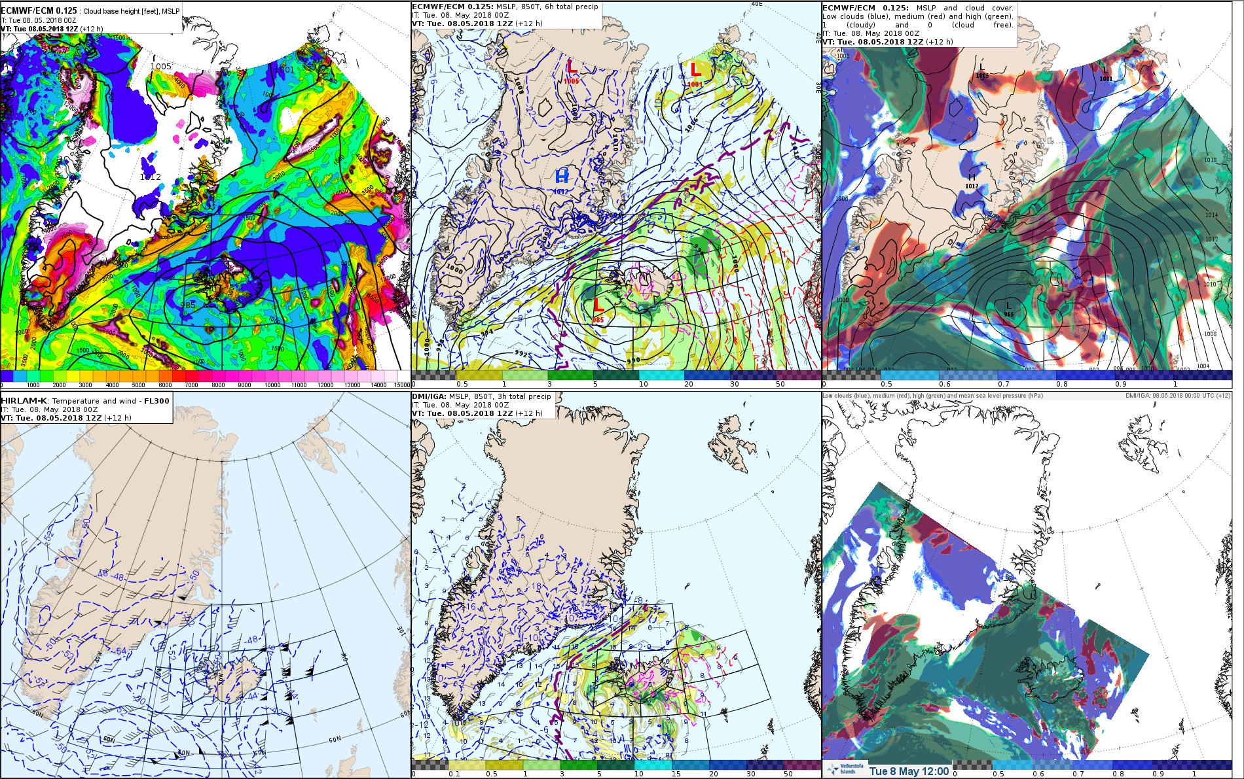Pick the cyan 10 swatch in 6h precip legend
The height and width of the screenshot is (779, 1244).
[x=661, y=375]
